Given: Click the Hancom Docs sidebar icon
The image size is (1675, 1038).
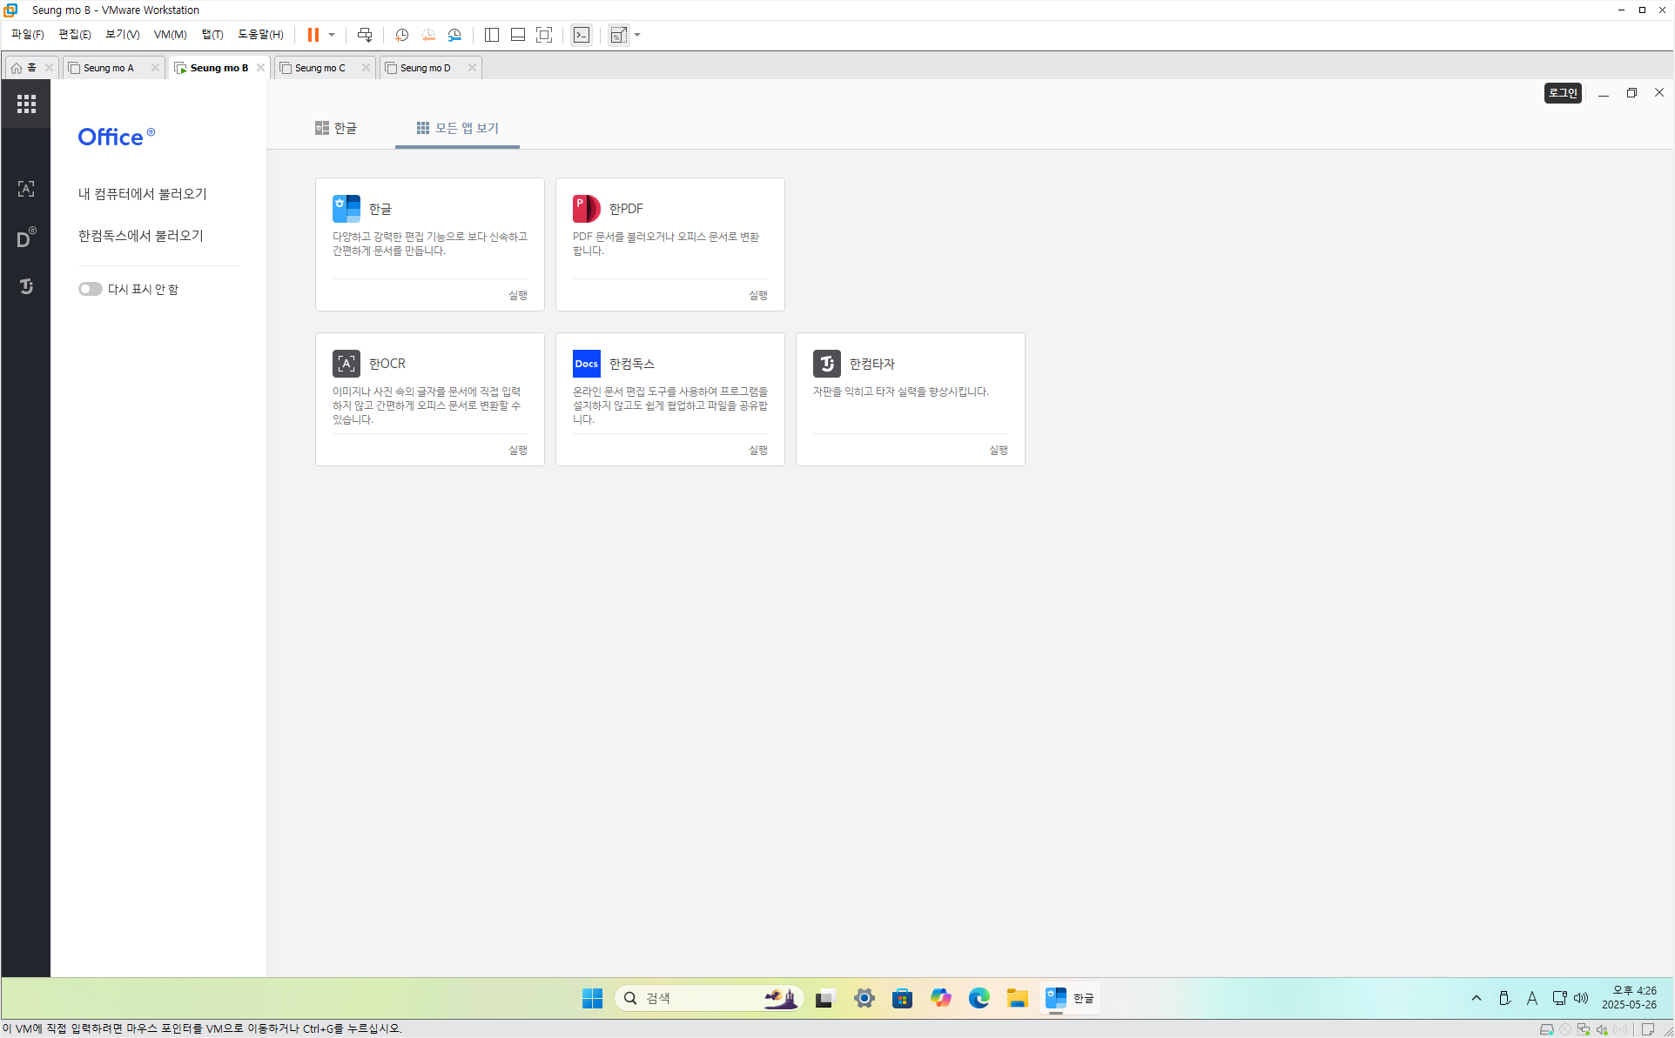Looking at the screenshot, I should (26, 238).
